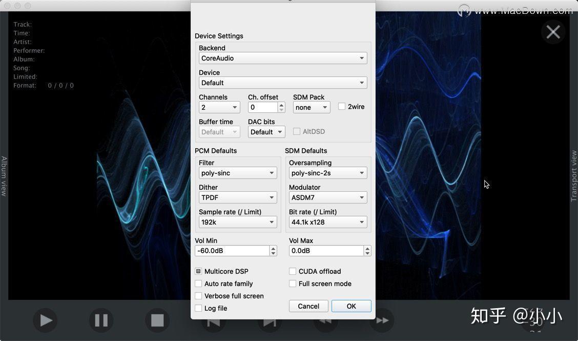This screenshot has width=578, height=341.
Task: Enable Full screen mode
Action: pyautogui.click(x=293, y=284)
